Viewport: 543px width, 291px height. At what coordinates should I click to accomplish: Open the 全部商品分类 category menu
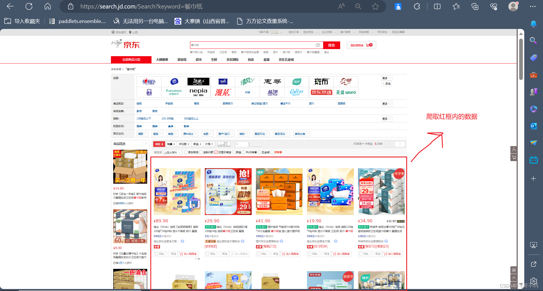coord(131,60)
